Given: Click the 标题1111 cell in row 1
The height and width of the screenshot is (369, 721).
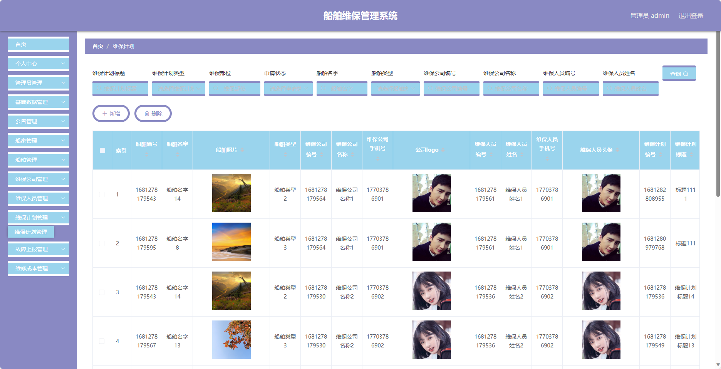Looking at the screenshot, I should (686, 195).
